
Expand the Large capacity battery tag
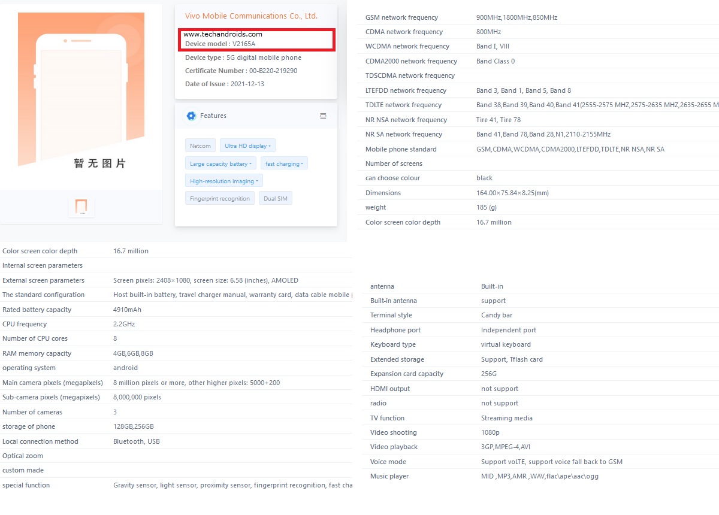[x=220, y=163]
